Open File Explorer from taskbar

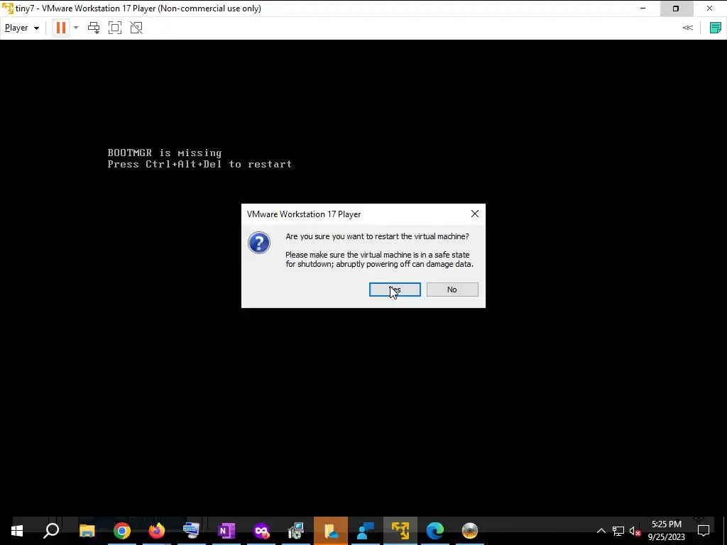pyautogui.click(x=87, y=531)
